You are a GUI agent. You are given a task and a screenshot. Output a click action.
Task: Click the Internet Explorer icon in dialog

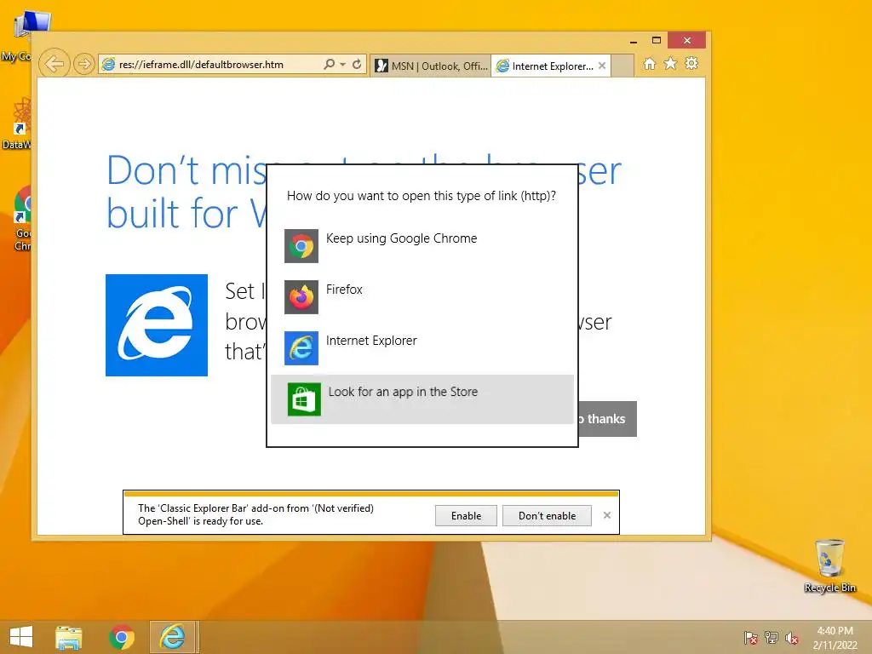coord(301,348)
